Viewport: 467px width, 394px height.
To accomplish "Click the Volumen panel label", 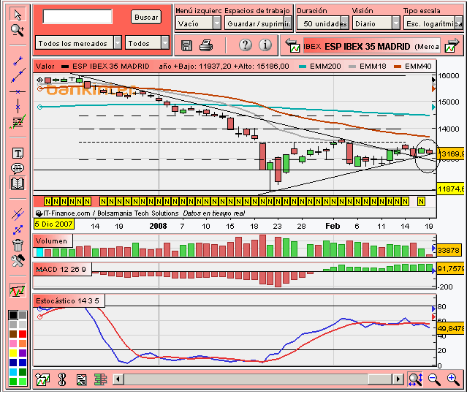I will 52,240.
